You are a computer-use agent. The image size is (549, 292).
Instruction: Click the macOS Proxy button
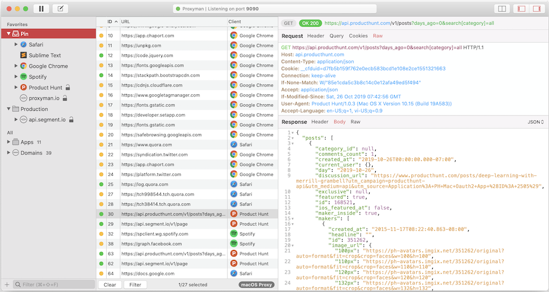tap(256, 285)
